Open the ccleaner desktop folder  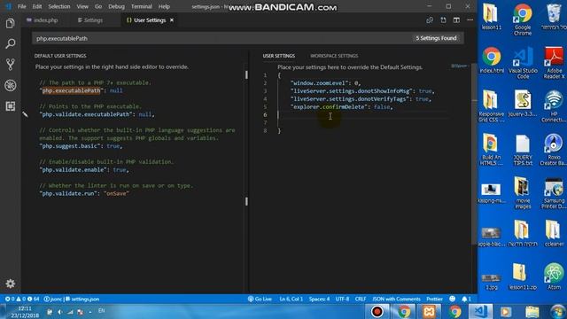[554, 233]
